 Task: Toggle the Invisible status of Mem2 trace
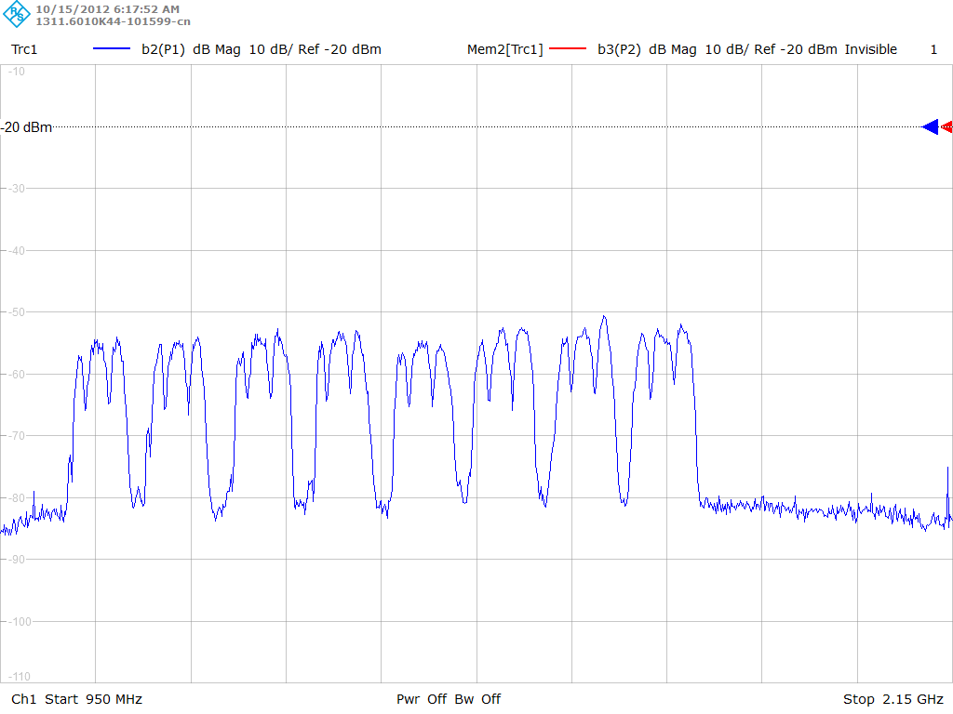point(870,49)
